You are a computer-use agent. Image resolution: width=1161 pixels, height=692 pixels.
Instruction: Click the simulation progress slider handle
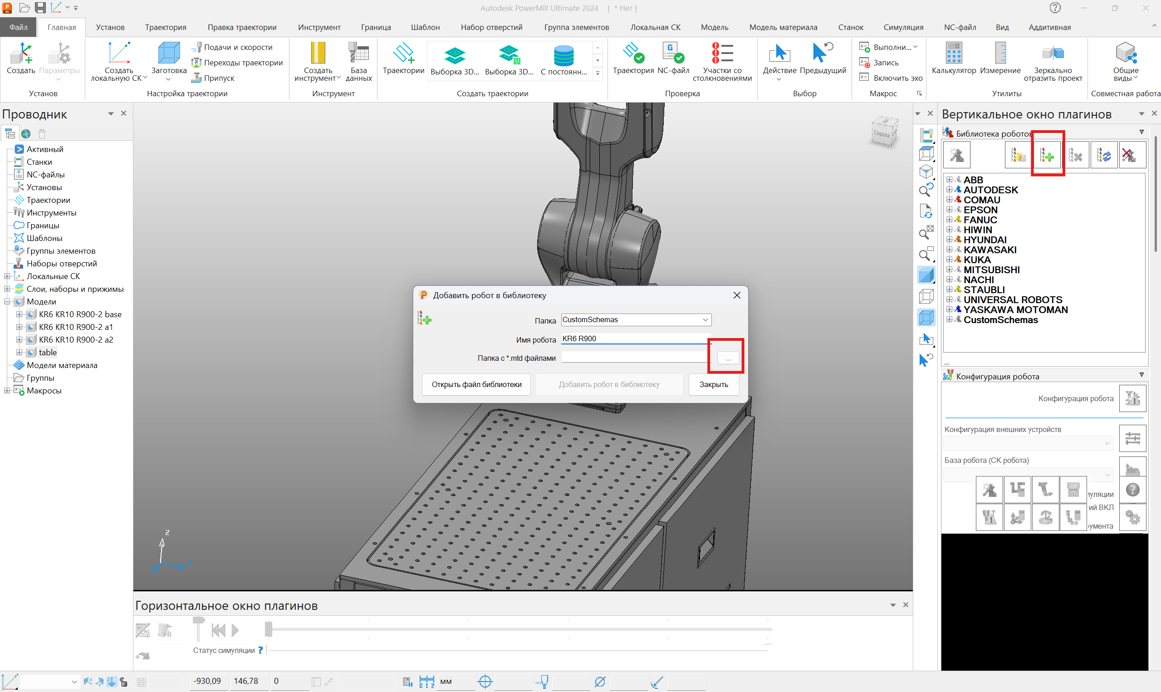(x=269, y=629)
